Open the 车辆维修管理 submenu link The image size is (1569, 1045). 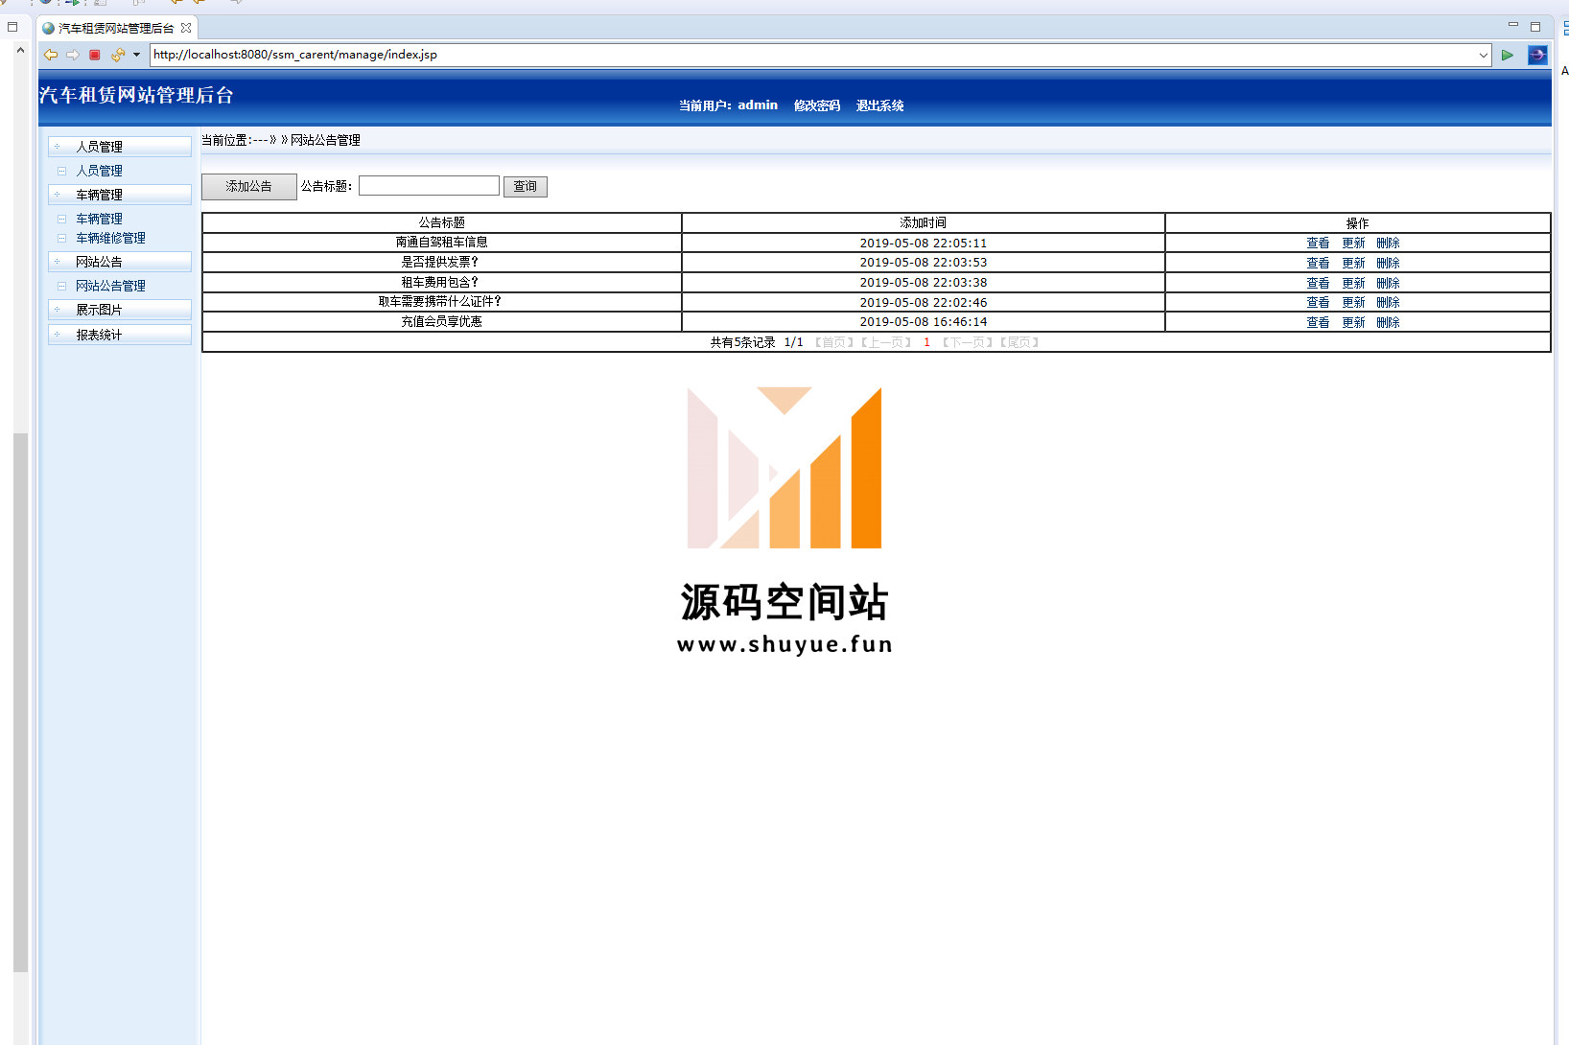point(111,238)
